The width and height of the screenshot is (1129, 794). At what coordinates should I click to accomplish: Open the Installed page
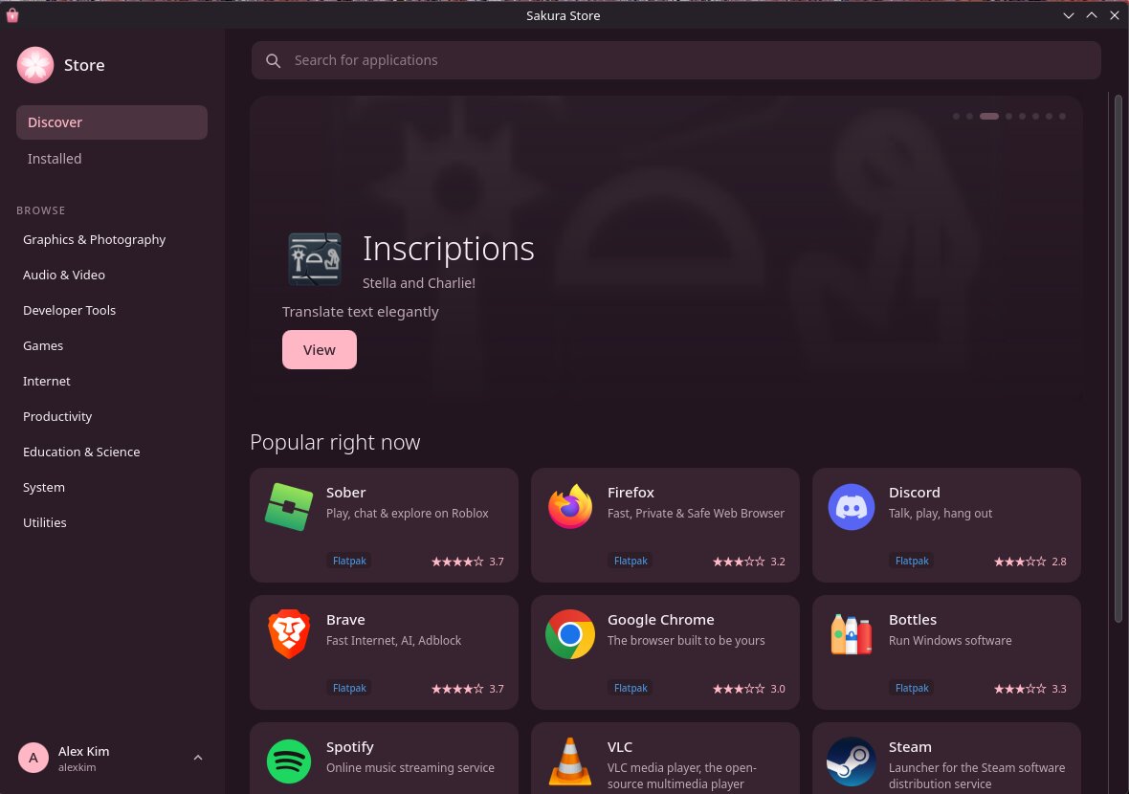point(112,159)
